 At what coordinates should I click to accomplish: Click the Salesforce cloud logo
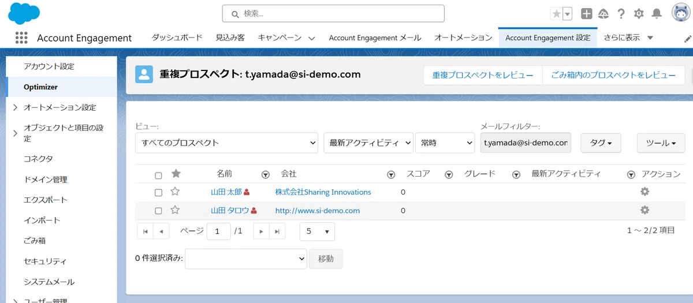(24, 13)
